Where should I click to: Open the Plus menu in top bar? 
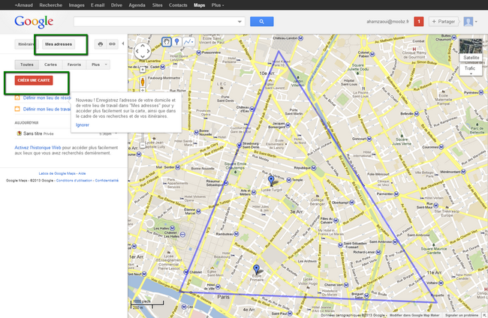click(217, 5)
